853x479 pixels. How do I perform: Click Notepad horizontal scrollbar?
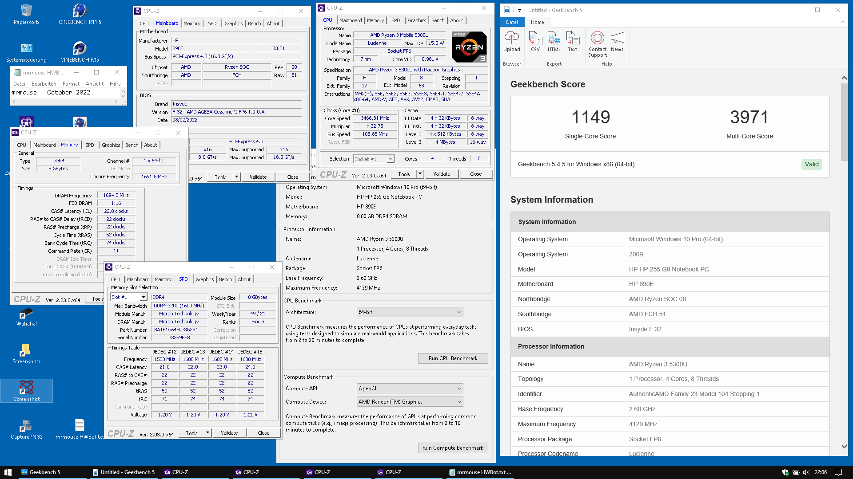click(66, 102)
